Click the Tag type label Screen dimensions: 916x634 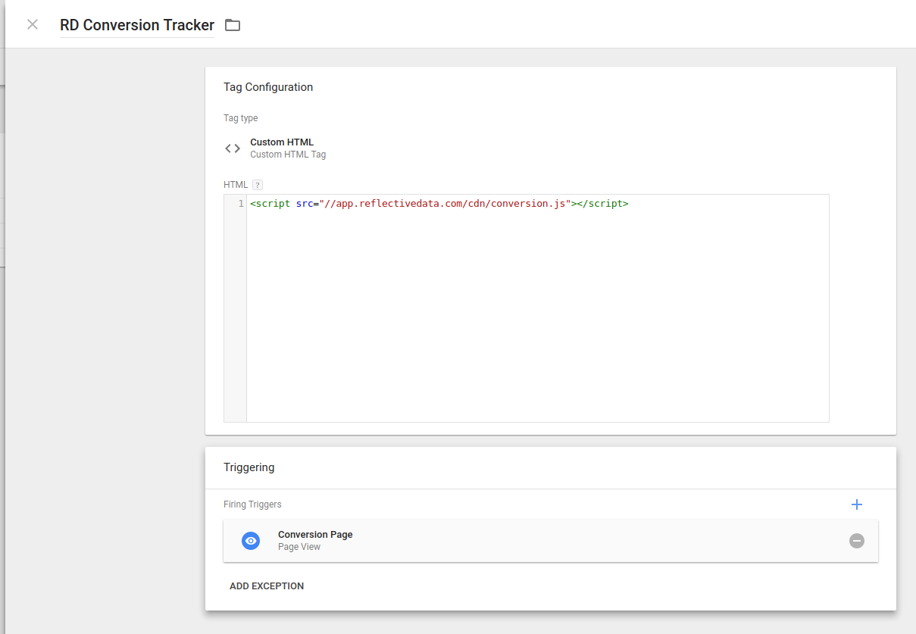point(241,118)
